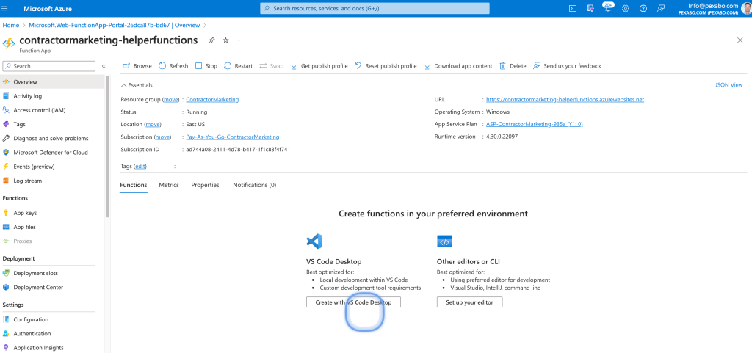752x353 pixels.
Task: Click move link beside Location
Action: (x=153, y=125)
